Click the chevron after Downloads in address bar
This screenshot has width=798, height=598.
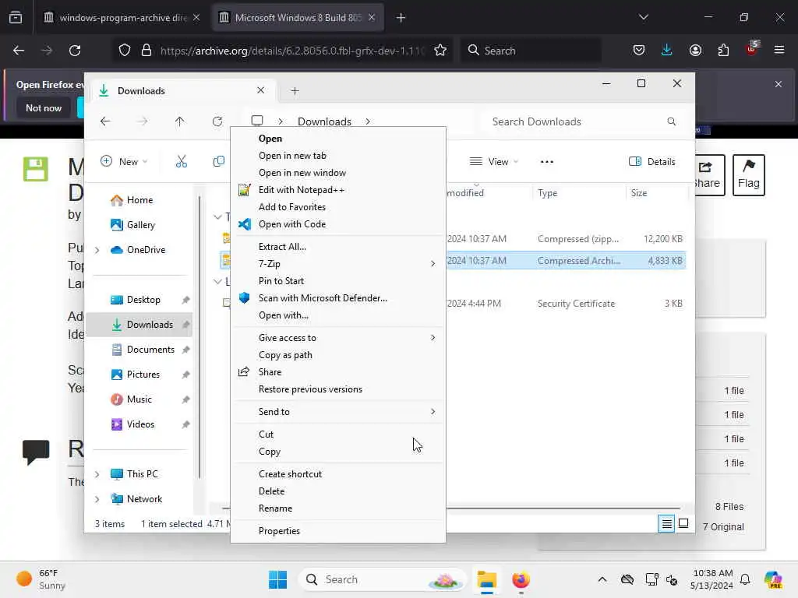coord(368,121)
